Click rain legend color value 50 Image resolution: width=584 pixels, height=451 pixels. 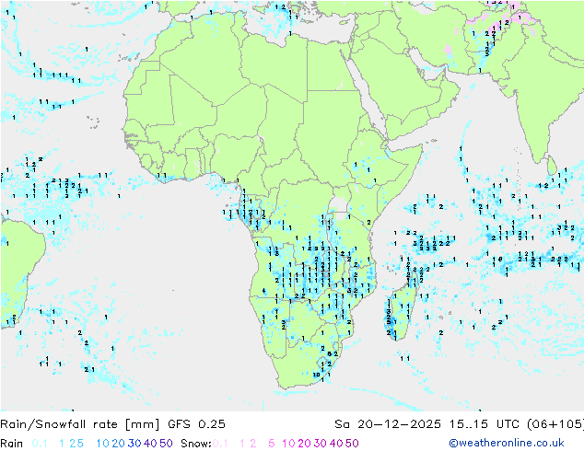point(166,444)
